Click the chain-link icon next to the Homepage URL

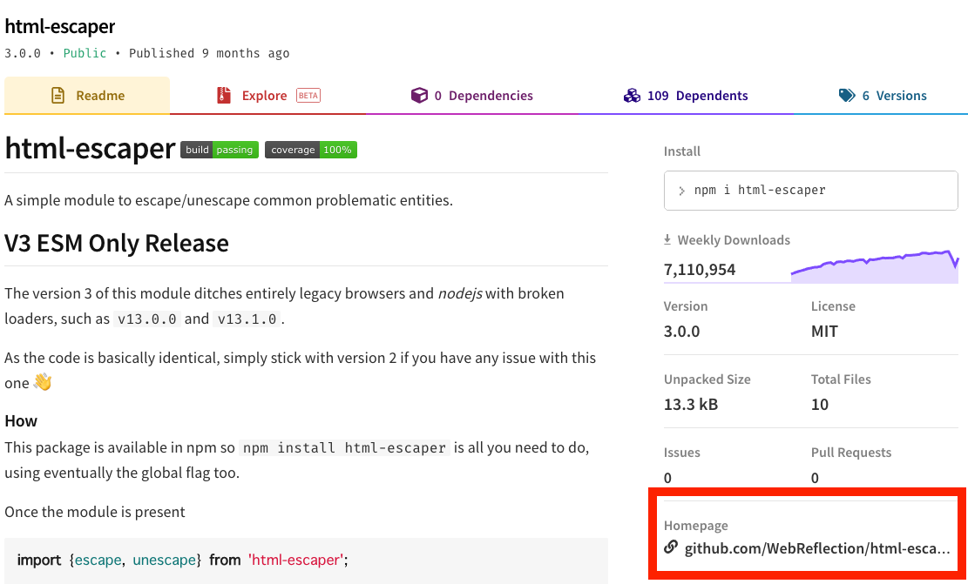tap(670, 547)
